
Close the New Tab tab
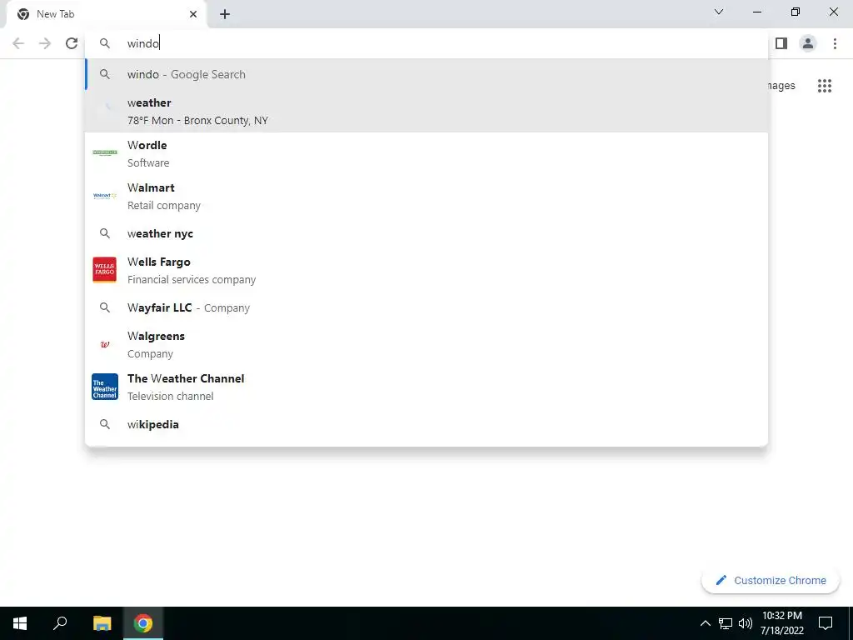(x=193, y=14)
